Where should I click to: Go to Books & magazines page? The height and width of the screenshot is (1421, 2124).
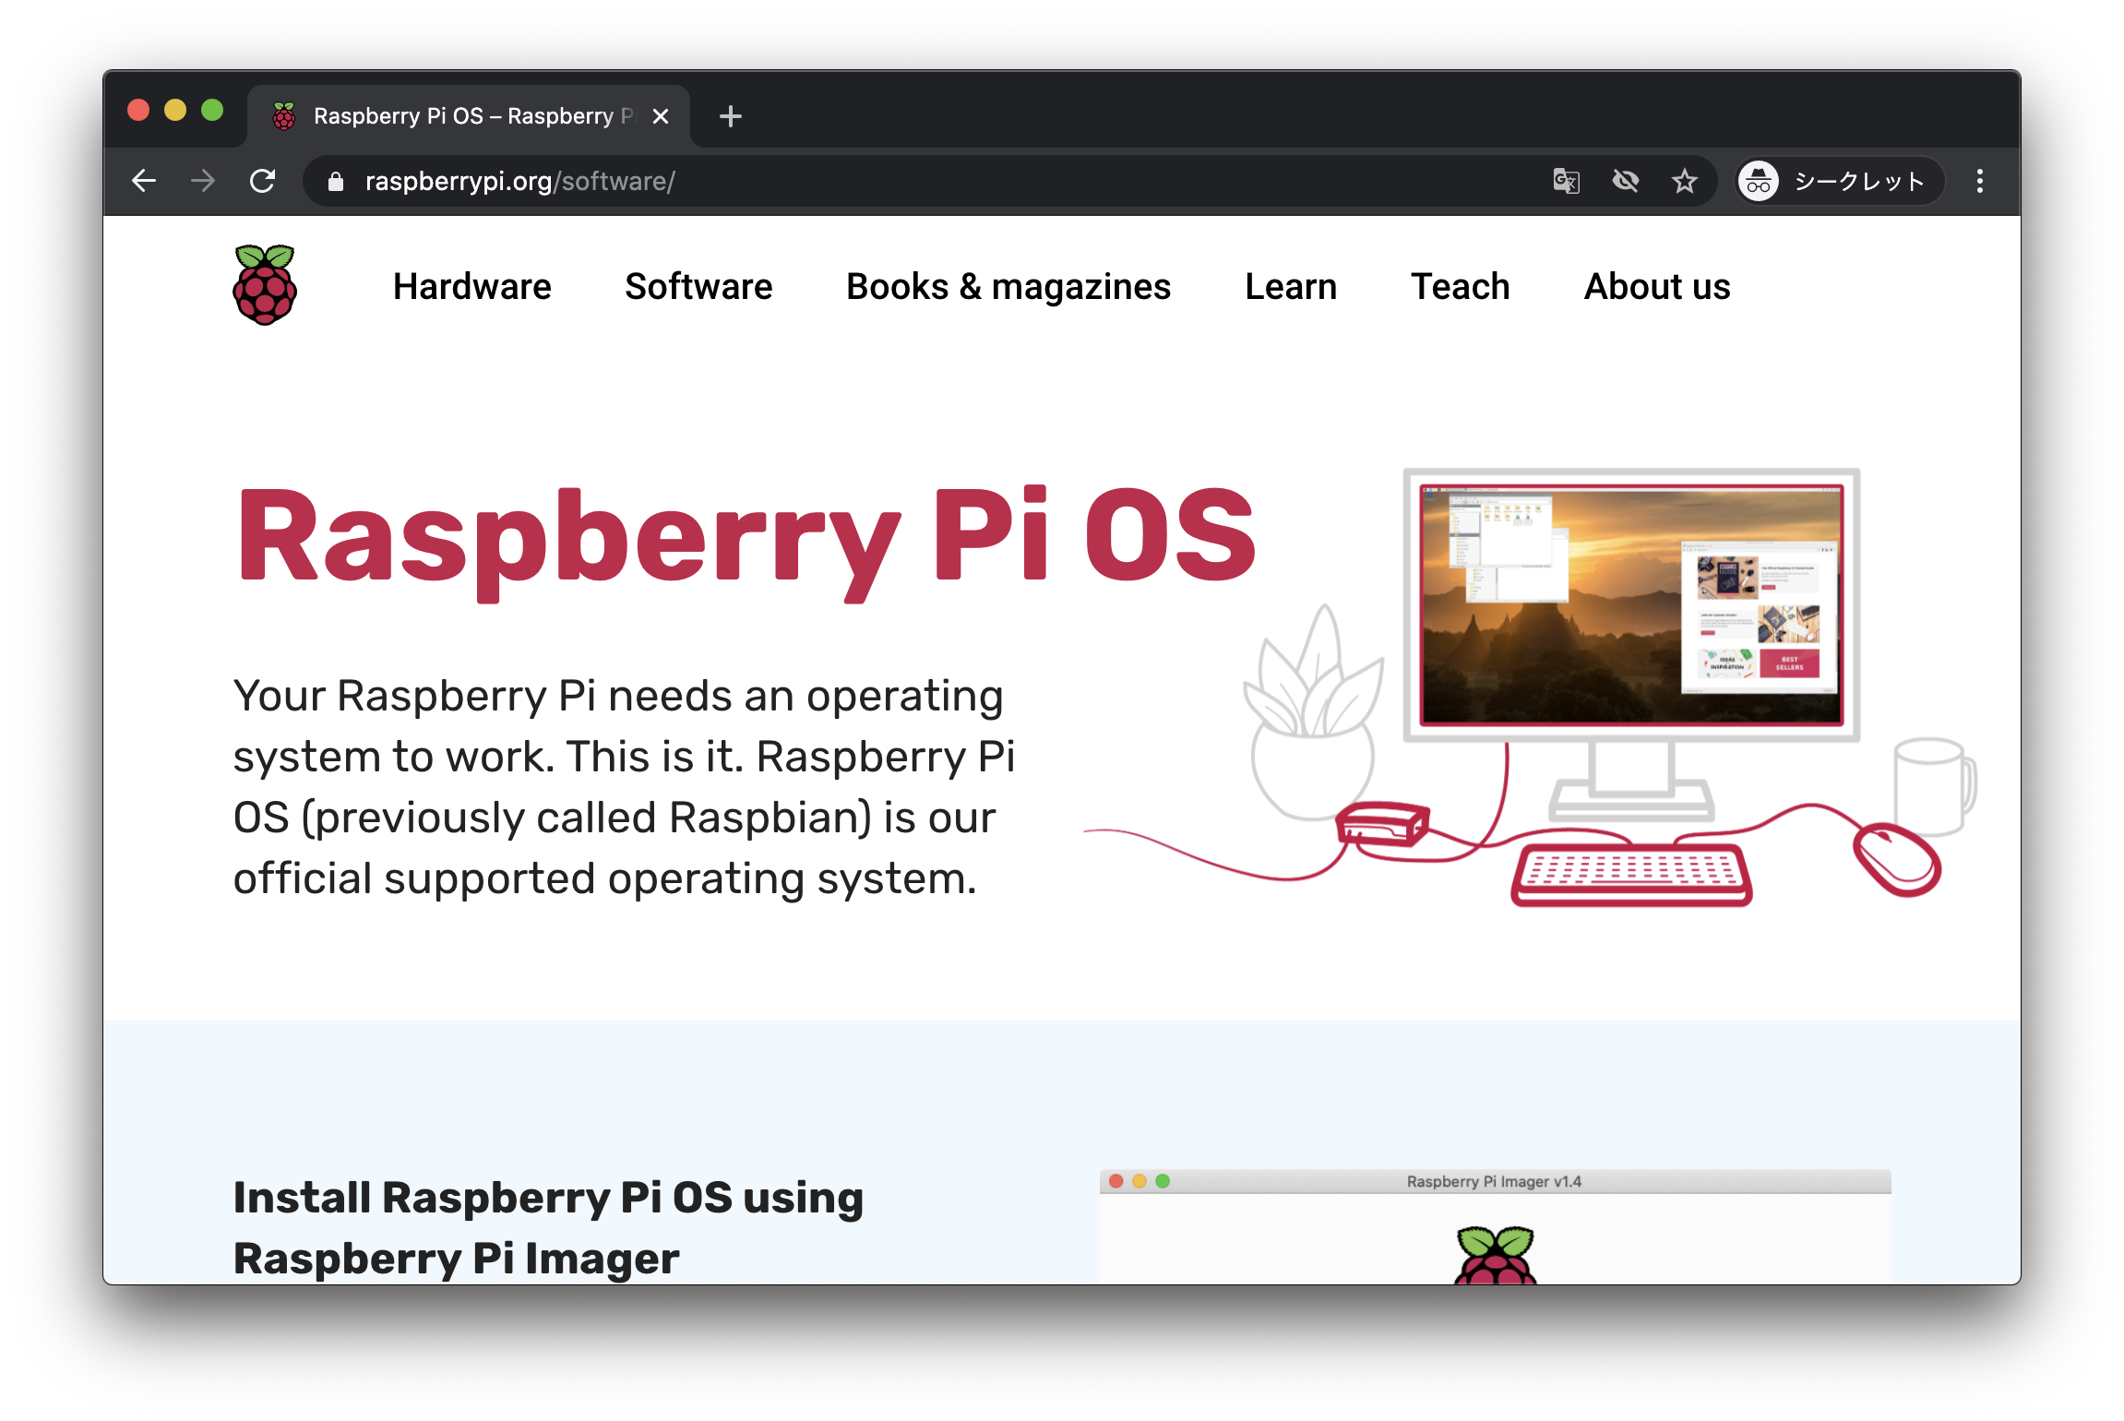1008,287
